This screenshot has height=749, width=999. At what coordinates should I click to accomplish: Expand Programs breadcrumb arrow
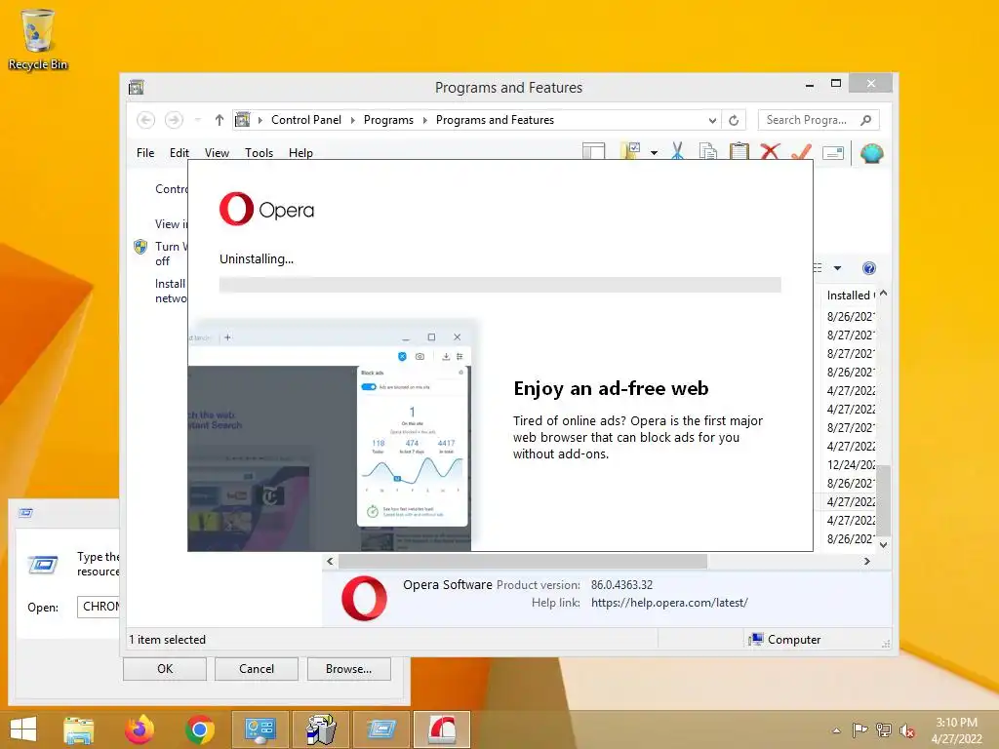425,120
